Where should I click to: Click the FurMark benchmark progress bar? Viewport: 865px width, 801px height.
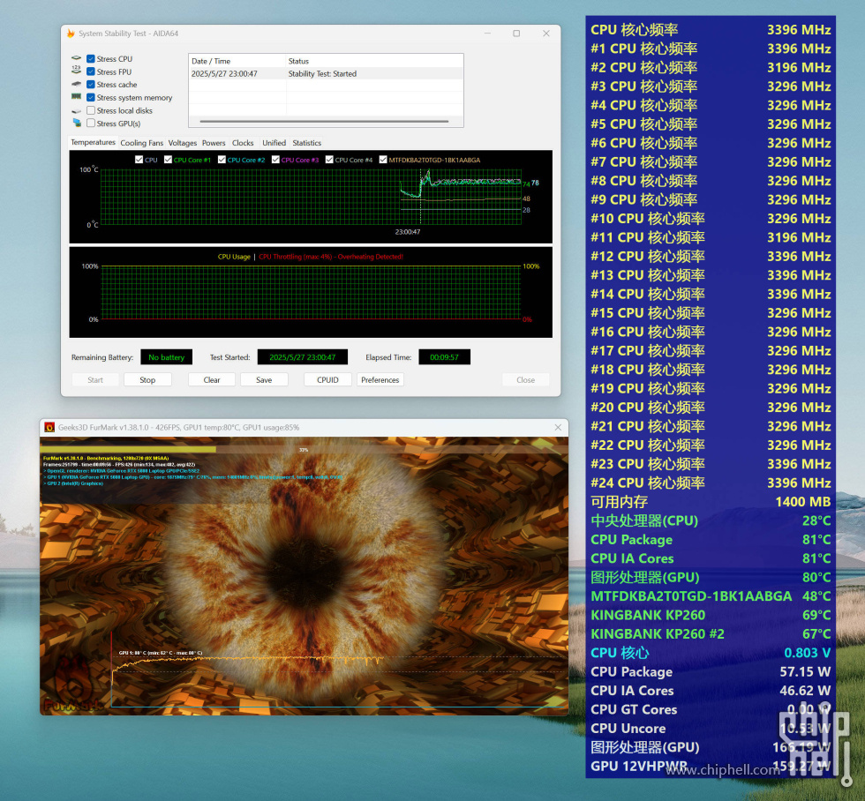click(x=304, y=450)
